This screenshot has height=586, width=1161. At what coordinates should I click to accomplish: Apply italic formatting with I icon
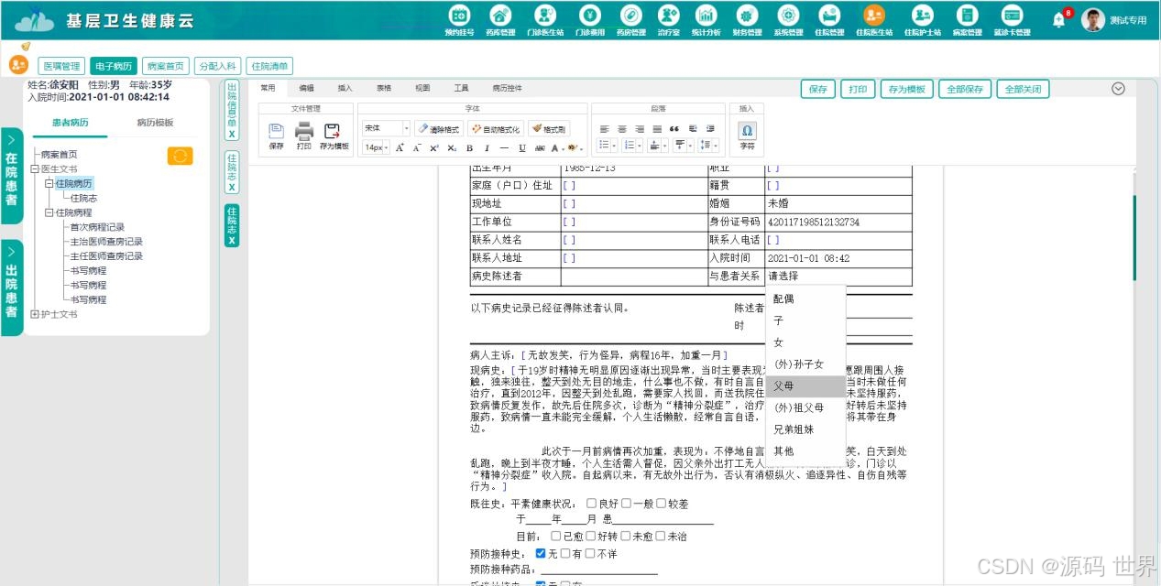click(x=487, y=147)
